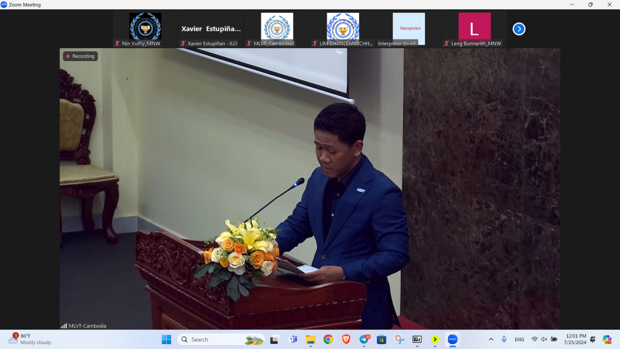Click the Zoom icon in taskbar
This screenshot has height=349, width=620.
(x=452, y=339)
